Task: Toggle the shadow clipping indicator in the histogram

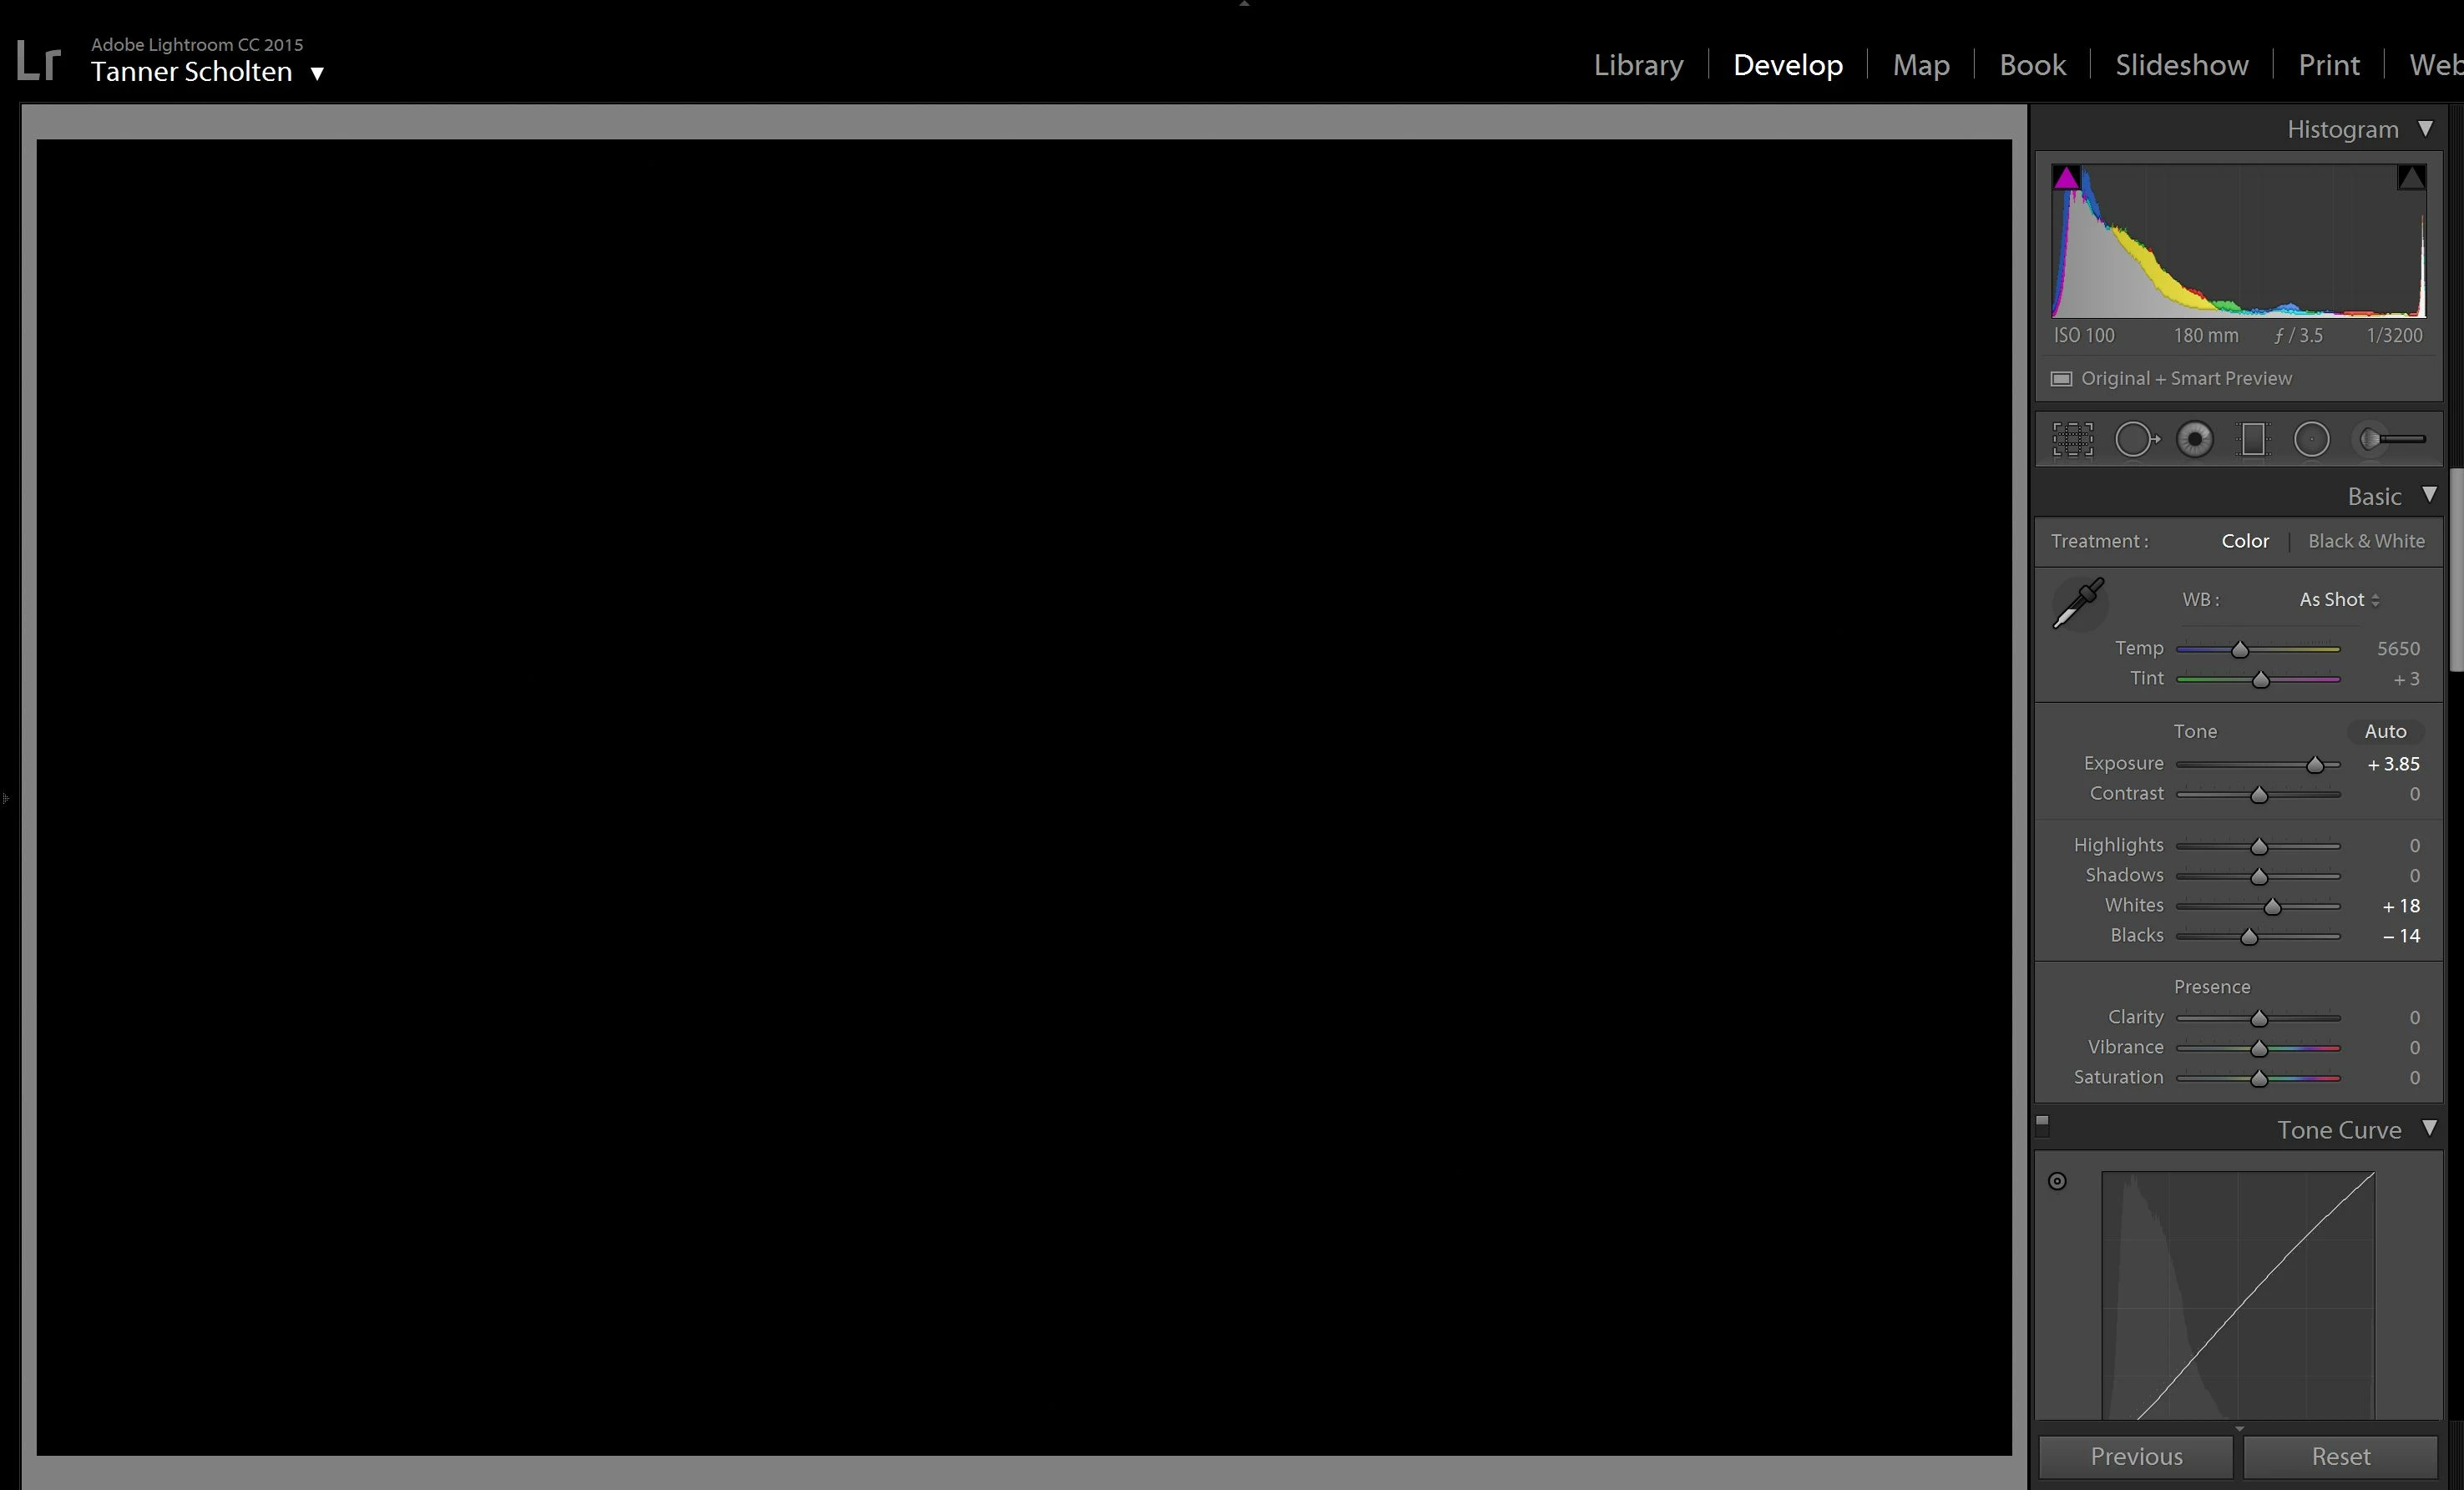Action: [x=2066, y=179]
